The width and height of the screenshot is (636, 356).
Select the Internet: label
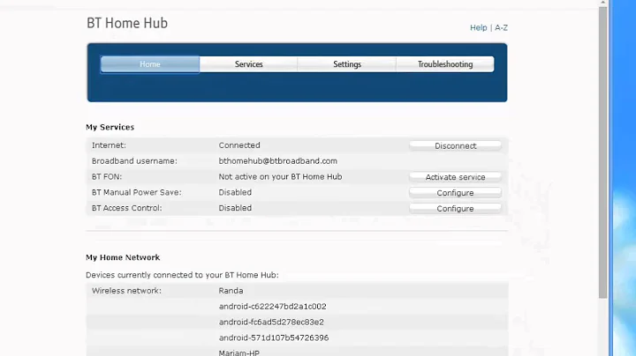(109, 145)
